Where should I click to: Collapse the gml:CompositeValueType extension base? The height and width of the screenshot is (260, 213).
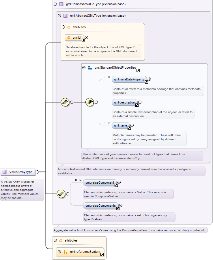coord(55,4)
